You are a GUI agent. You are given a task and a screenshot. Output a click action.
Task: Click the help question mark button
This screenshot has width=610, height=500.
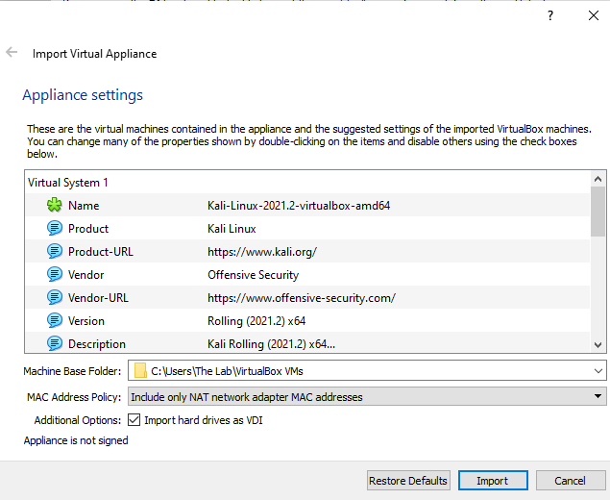coord(550,16)
